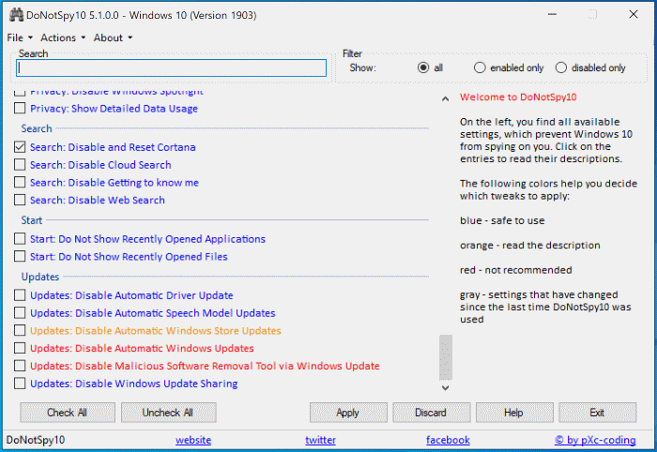Image resolution: width=657 pixels, height=452 pixels.
Task: Check Start: Do Not Show Recently Opened Applications
Action: coord(20,238)
